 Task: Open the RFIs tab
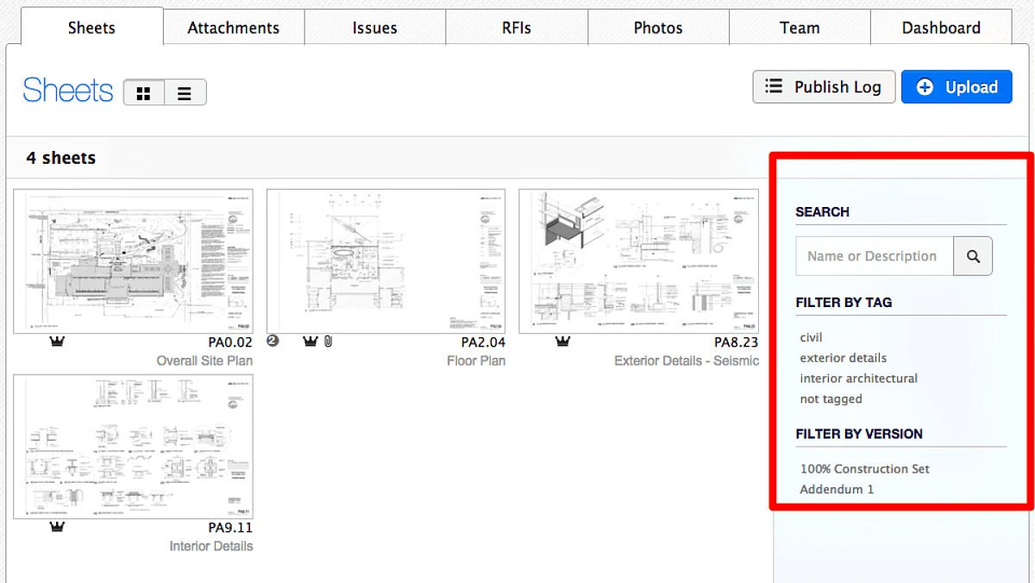pyautogui.click(x=517, y=28)
